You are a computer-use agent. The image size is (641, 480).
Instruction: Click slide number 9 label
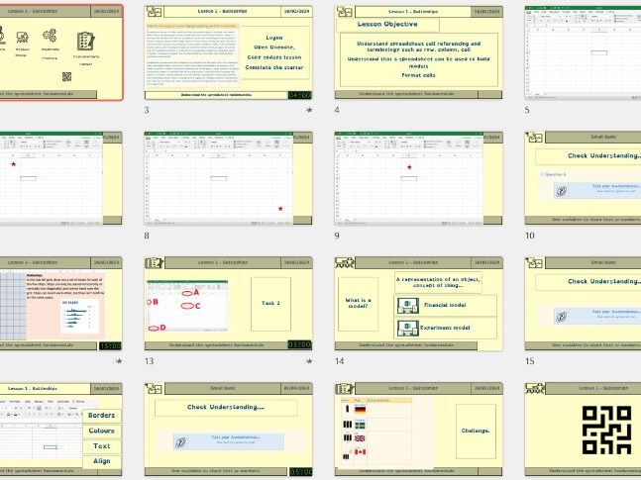tap(337, 236)
